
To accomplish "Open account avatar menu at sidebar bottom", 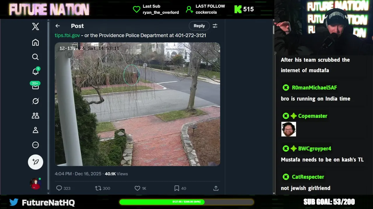I will pyautogui.click(x=36, y=184).
